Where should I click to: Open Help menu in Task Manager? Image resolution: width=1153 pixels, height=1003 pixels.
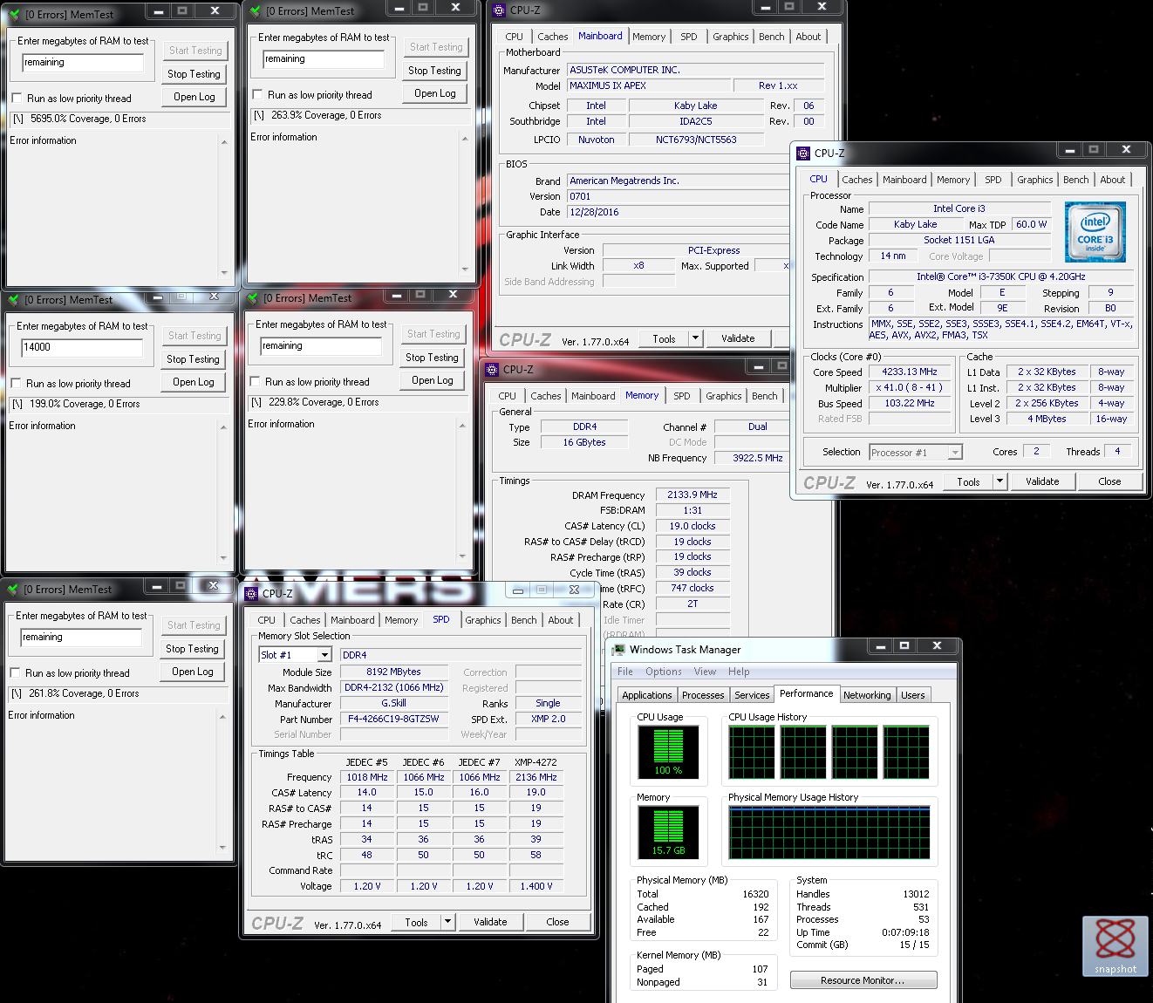(x=739, y=672)
